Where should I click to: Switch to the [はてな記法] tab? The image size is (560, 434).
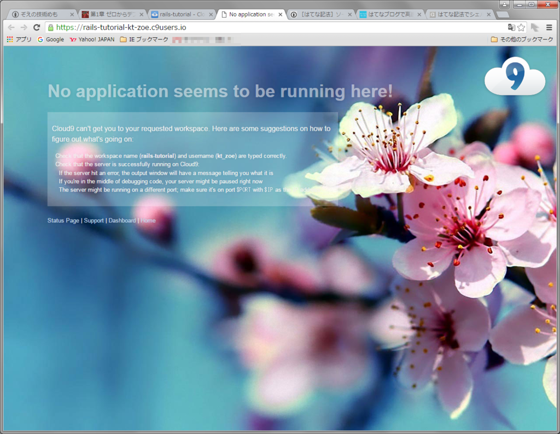click(x=320, y=14)
